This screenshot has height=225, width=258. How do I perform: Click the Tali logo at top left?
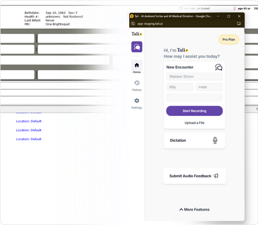pos(137,34)
